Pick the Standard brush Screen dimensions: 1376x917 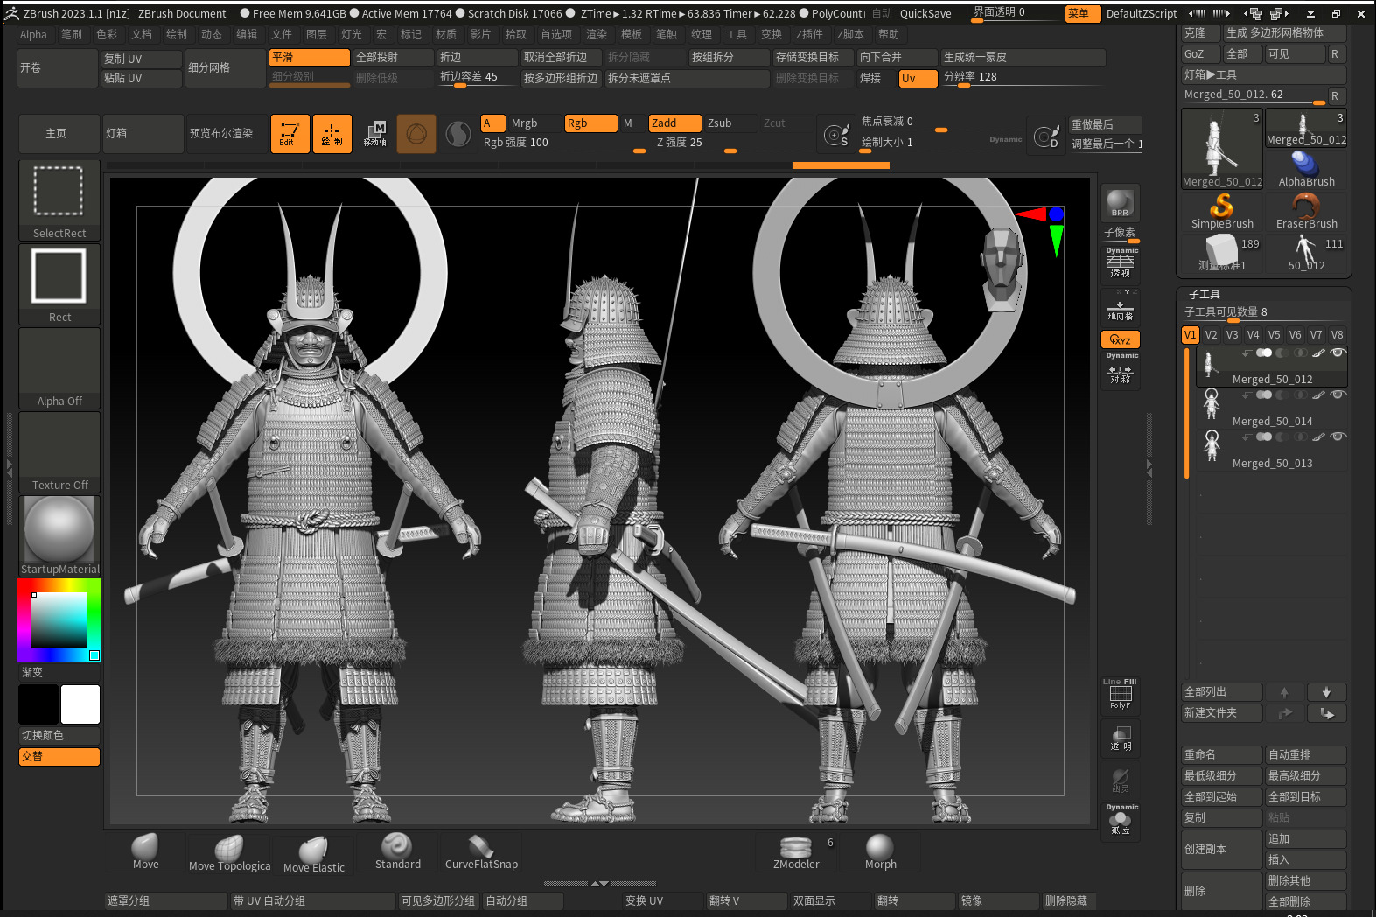[397, 851]
